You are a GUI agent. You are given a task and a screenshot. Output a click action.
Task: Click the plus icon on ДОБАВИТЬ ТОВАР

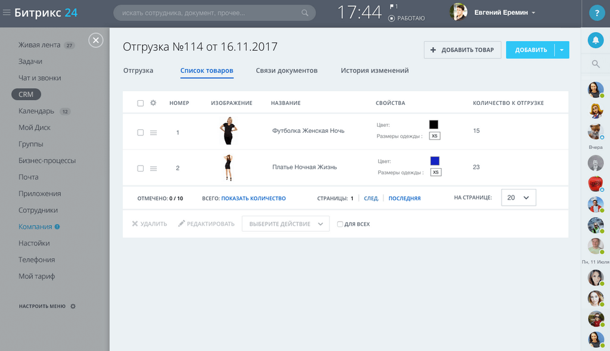point(433,50)
